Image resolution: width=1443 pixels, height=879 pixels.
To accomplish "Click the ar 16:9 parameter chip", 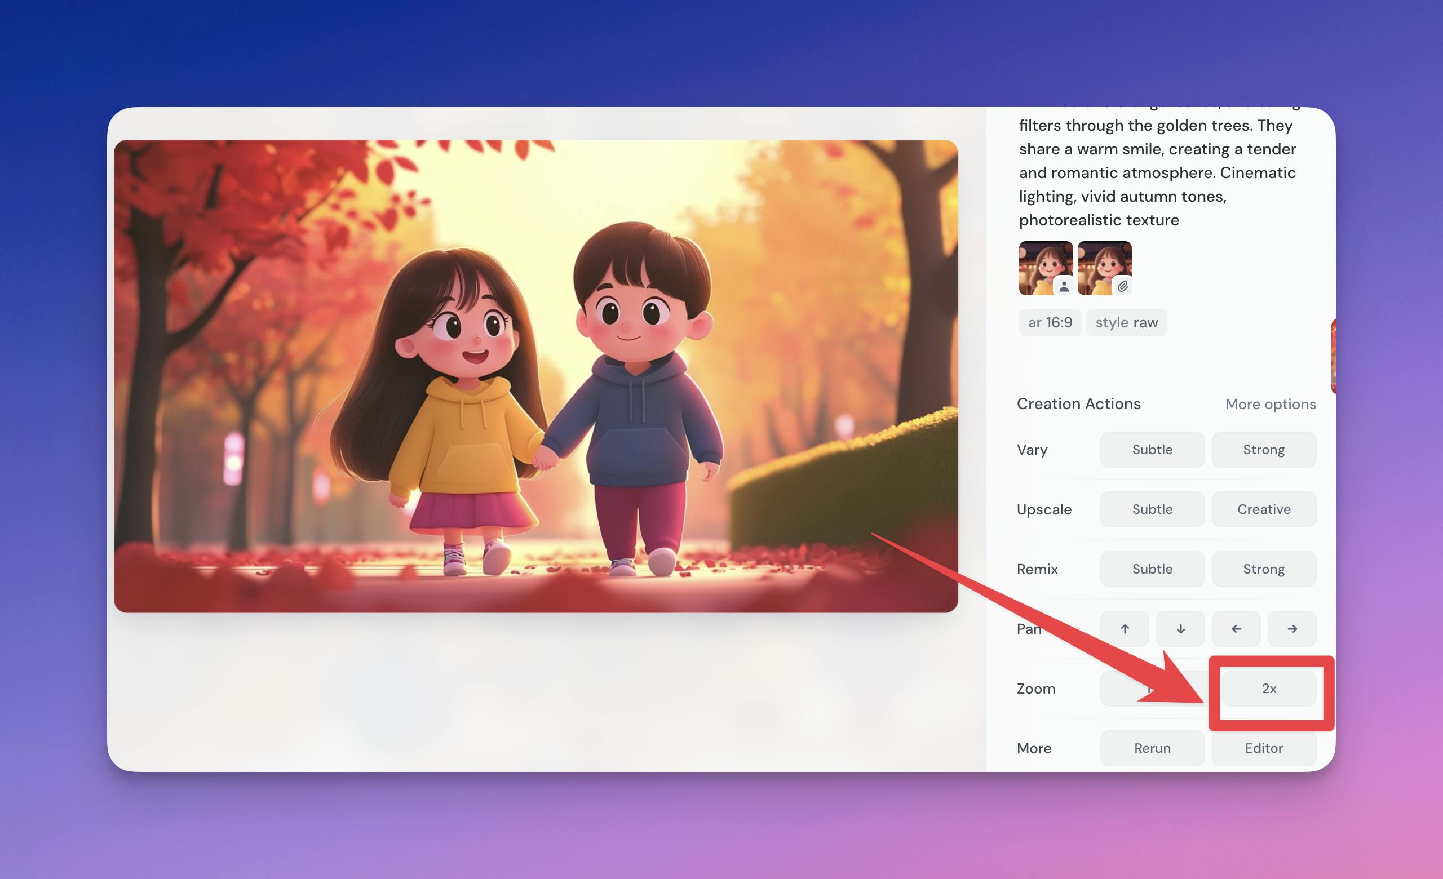I will tap(1050, 322).
